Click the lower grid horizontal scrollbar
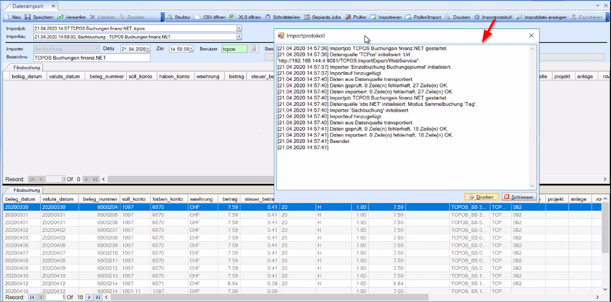Screen dimensions: 611x302 click(268, 297)
